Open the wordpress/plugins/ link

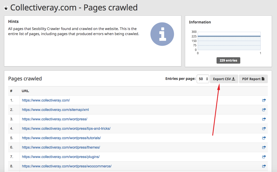(x=61, y=157)
